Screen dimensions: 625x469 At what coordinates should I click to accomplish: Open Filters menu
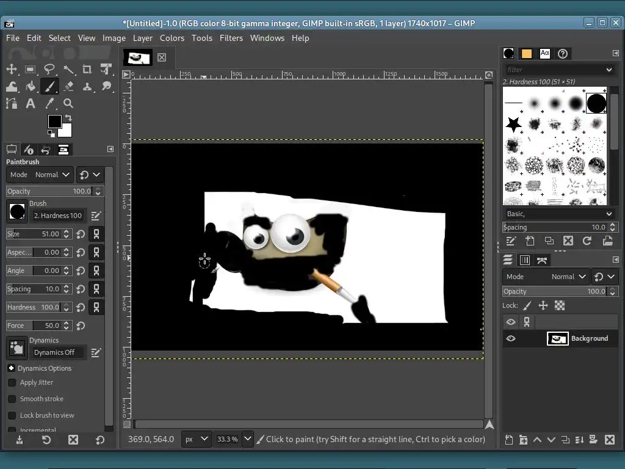[231, 38]
